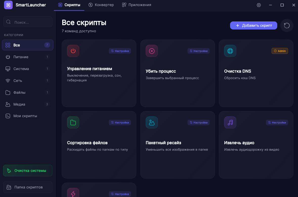Open the settings gear icon
Screen dimensions: 298x197
[259, 5]
